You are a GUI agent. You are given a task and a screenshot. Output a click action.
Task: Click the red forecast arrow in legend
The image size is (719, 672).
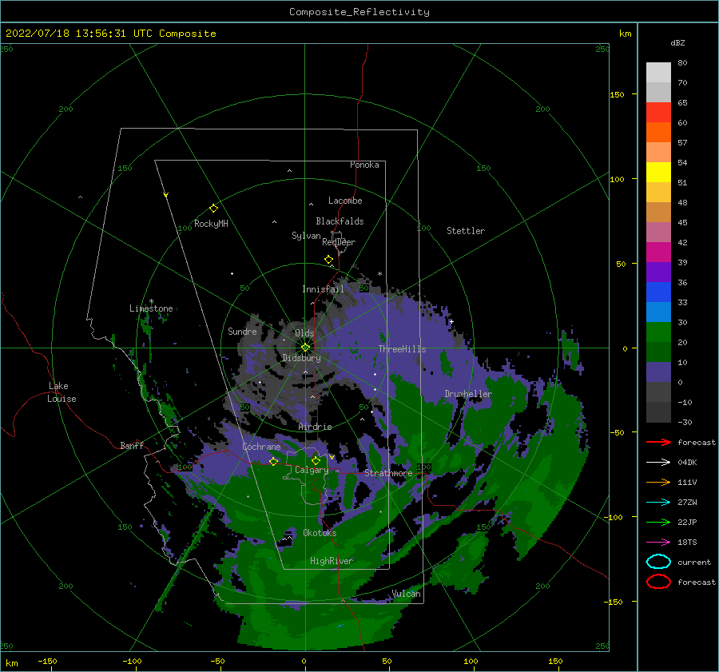[658, 442]
